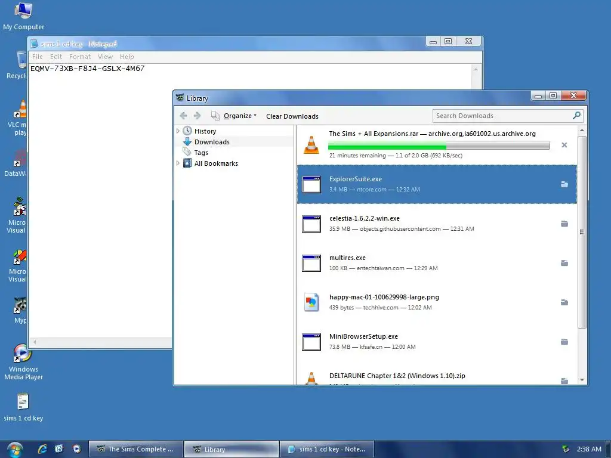Select the DELTARUNE Chapter 1&2 zip entry
This screenshot has height=458, width=611.
[x=437, y=375]
